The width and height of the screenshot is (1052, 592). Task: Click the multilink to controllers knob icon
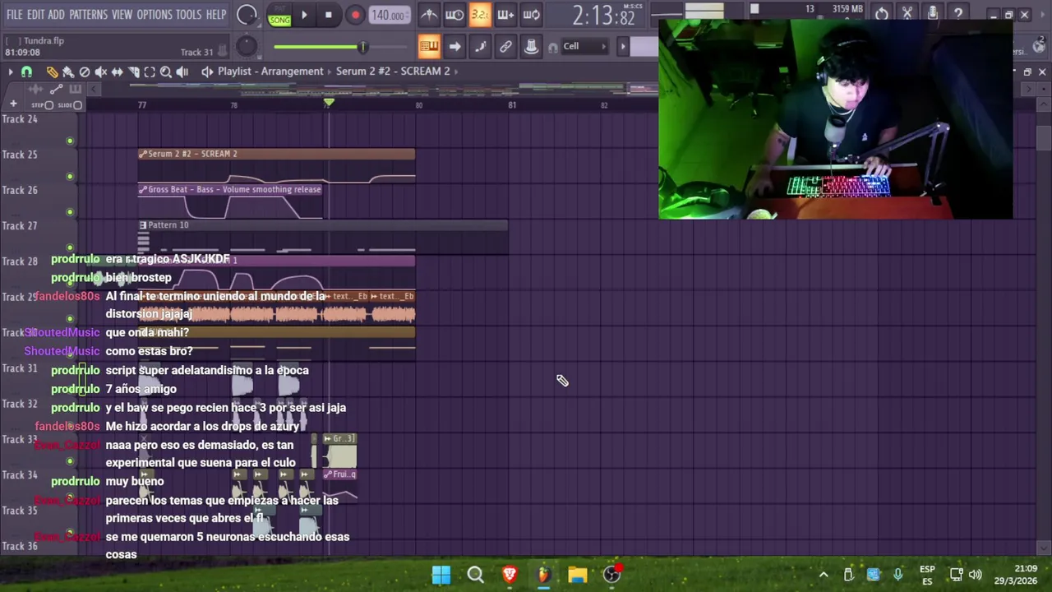point(531,47)
